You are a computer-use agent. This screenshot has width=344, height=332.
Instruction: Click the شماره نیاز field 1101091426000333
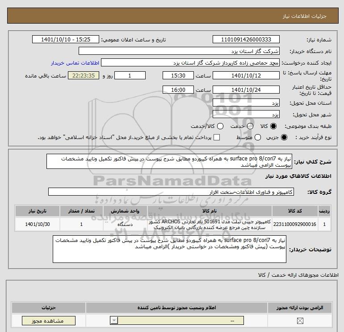(246, 39)
